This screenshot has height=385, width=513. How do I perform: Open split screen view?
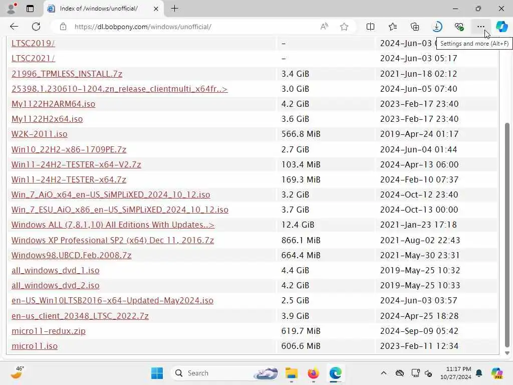370,27
